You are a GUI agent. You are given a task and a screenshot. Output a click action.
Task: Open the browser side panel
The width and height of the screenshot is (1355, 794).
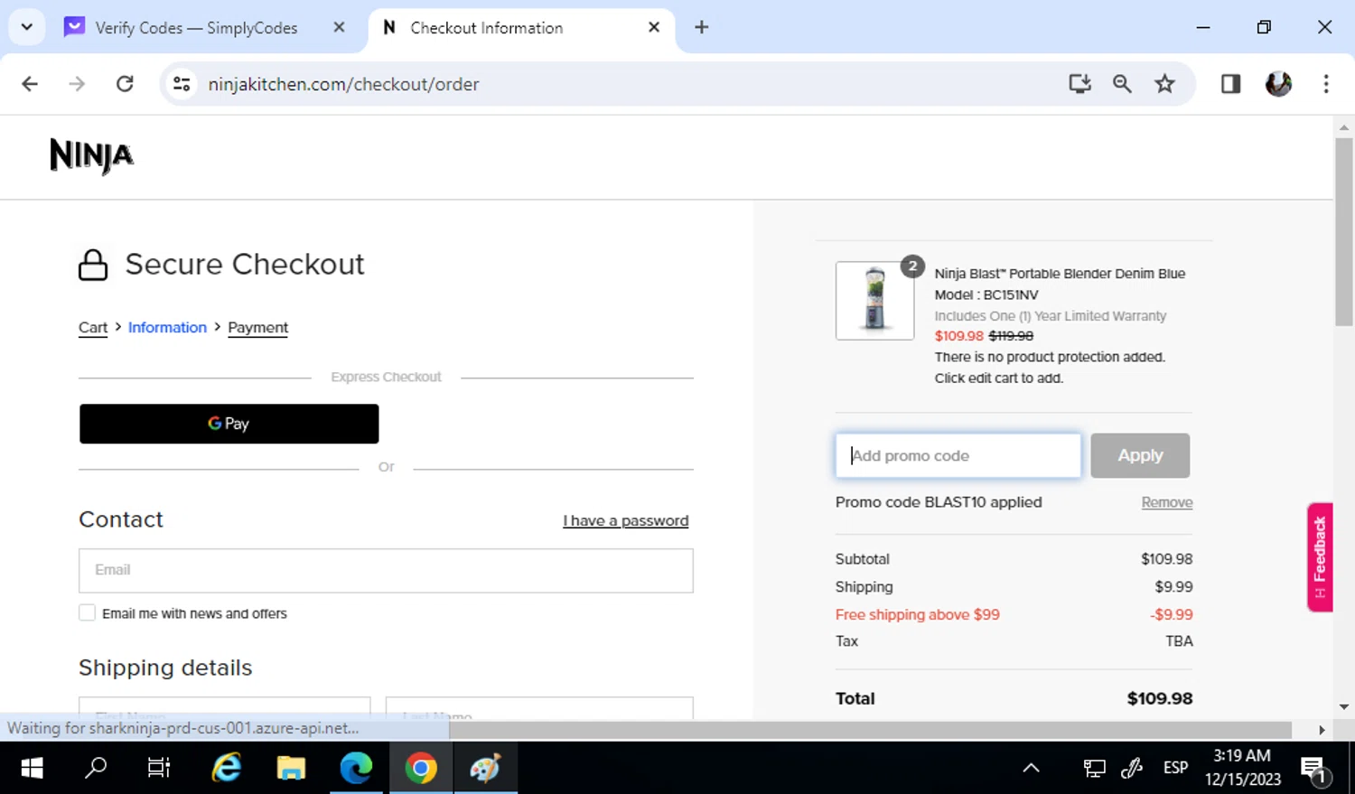tap(1230, 84)
